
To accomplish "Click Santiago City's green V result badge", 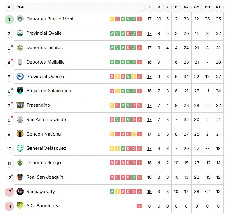I will (x=112, y=192).
